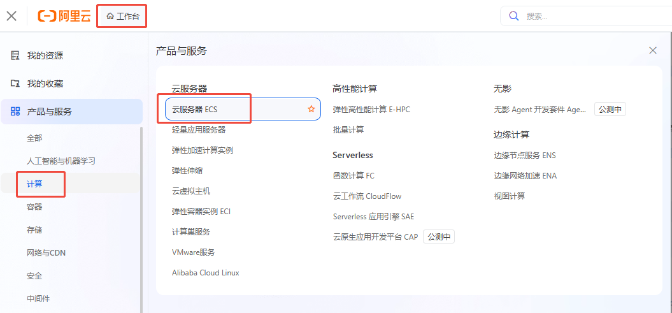Select the 中间件 category
This screenshot has width=672, height=313.
click(x=38, y=298)
